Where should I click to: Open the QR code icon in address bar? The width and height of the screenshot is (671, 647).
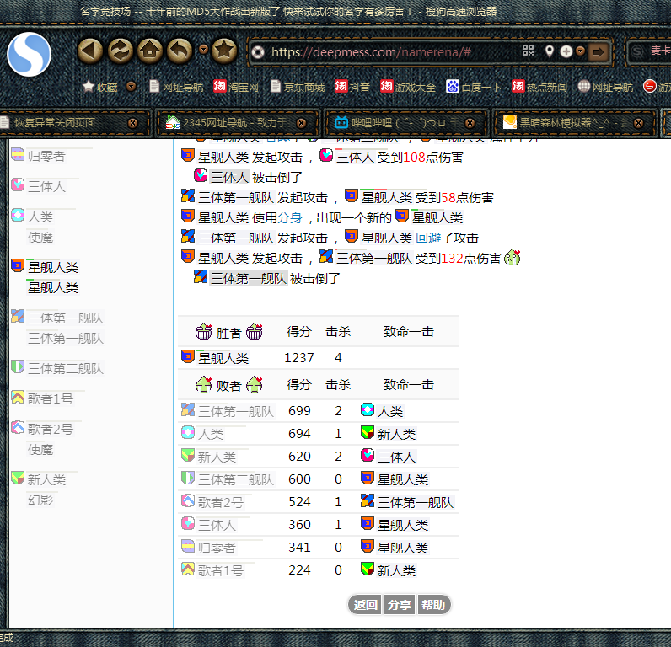tap(529, 51)
